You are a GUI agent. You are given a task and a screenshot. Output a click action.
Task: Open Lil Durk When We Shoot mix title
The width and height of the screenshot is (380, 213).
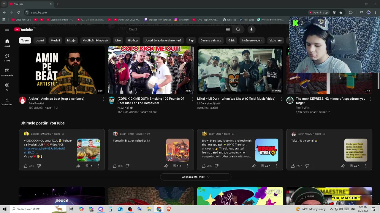coord(236,99)
